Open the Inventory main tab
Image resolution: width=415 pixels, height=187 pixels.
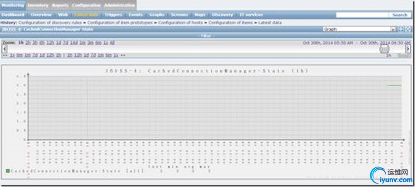(38, 5)
